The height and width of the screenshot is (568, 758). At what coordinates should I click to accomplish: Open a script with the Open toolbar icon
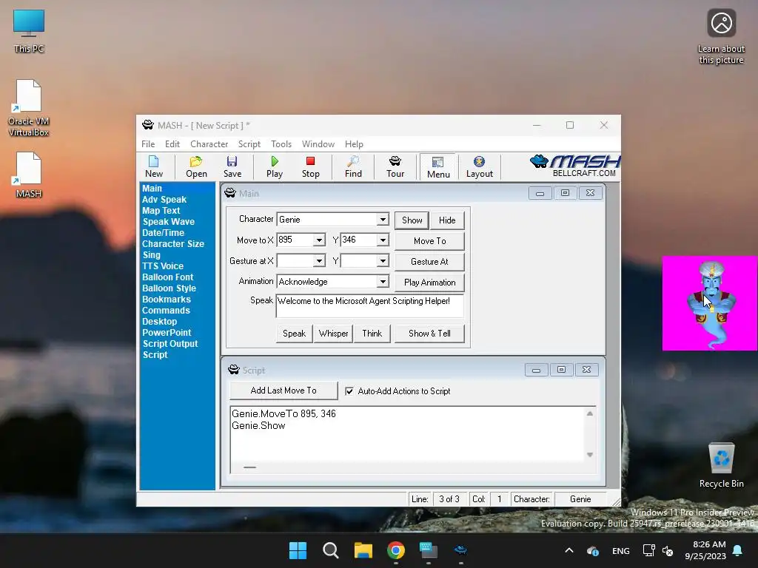(196, 166)
